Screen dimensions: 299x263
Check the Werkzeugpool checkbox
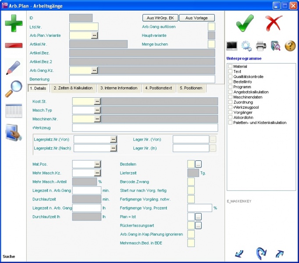pyautogui.click(x=230, y=107)
